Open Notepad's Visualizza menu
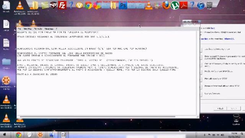This screenshot has height=138, width=245. pos(49,29)
